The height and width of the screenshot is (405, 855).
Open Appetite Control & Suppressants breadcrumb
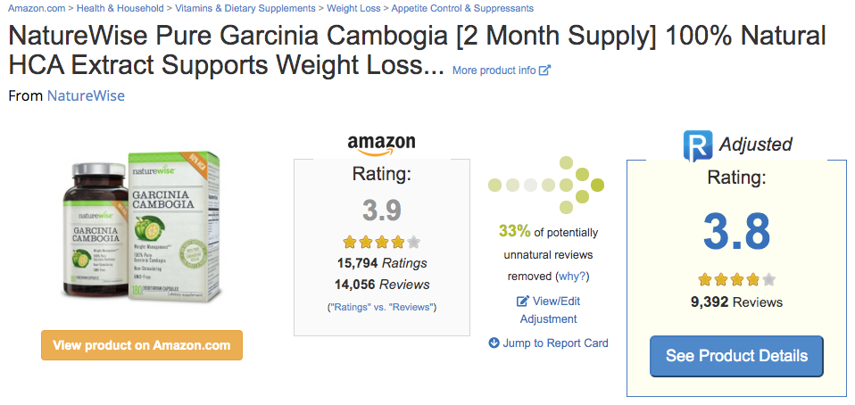click(462, 8)
